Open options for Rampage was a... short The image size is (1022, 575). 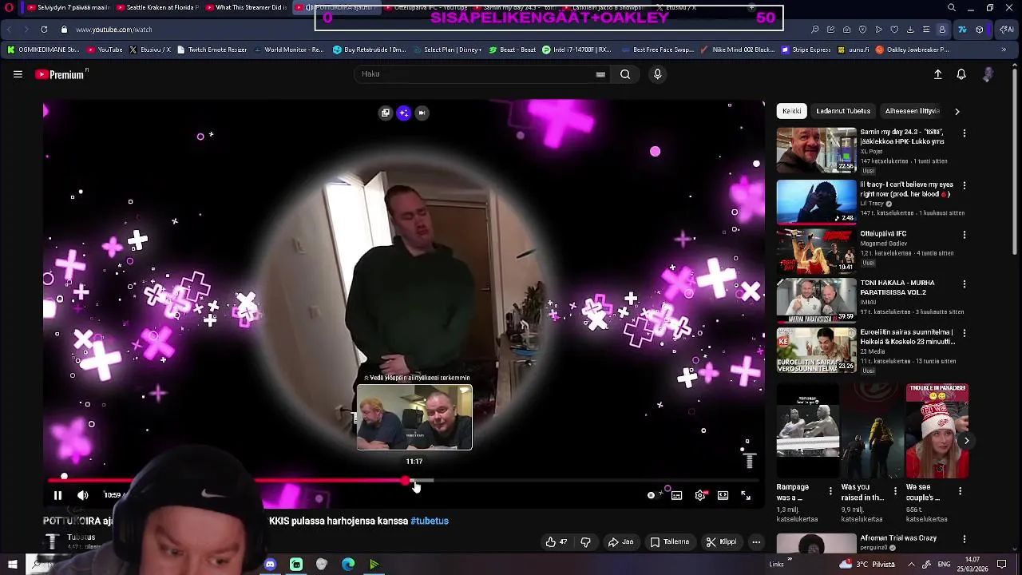830,491
